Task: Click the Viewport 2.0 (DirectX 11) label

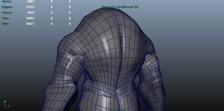Action: tap(120, 7)
